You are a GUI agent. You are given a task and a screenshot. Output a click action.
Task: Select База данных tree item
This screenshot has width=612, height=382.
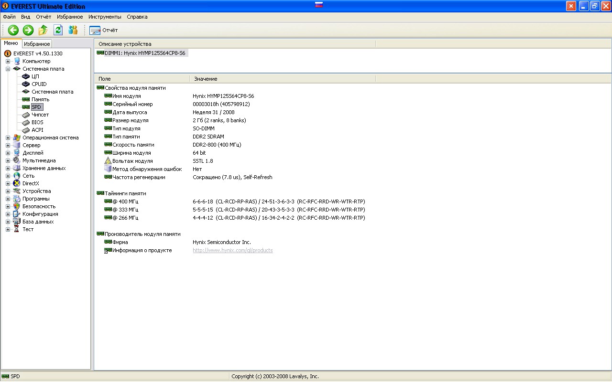[38, 222]
